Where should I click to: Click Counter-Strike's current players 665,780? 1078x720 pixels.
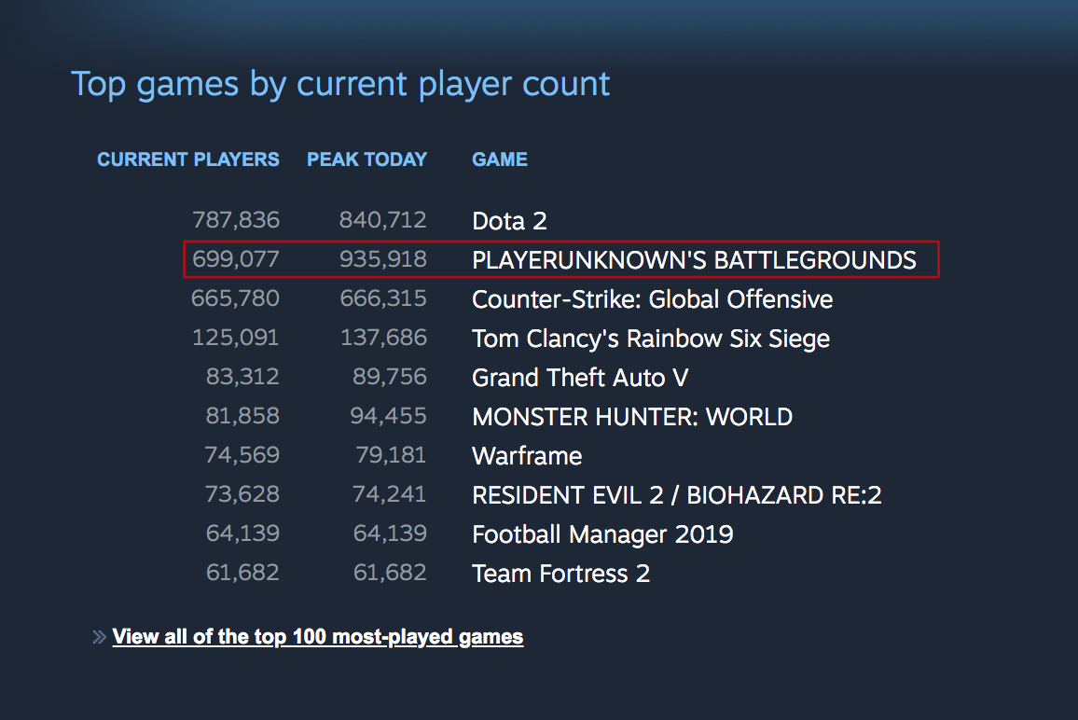236,299
